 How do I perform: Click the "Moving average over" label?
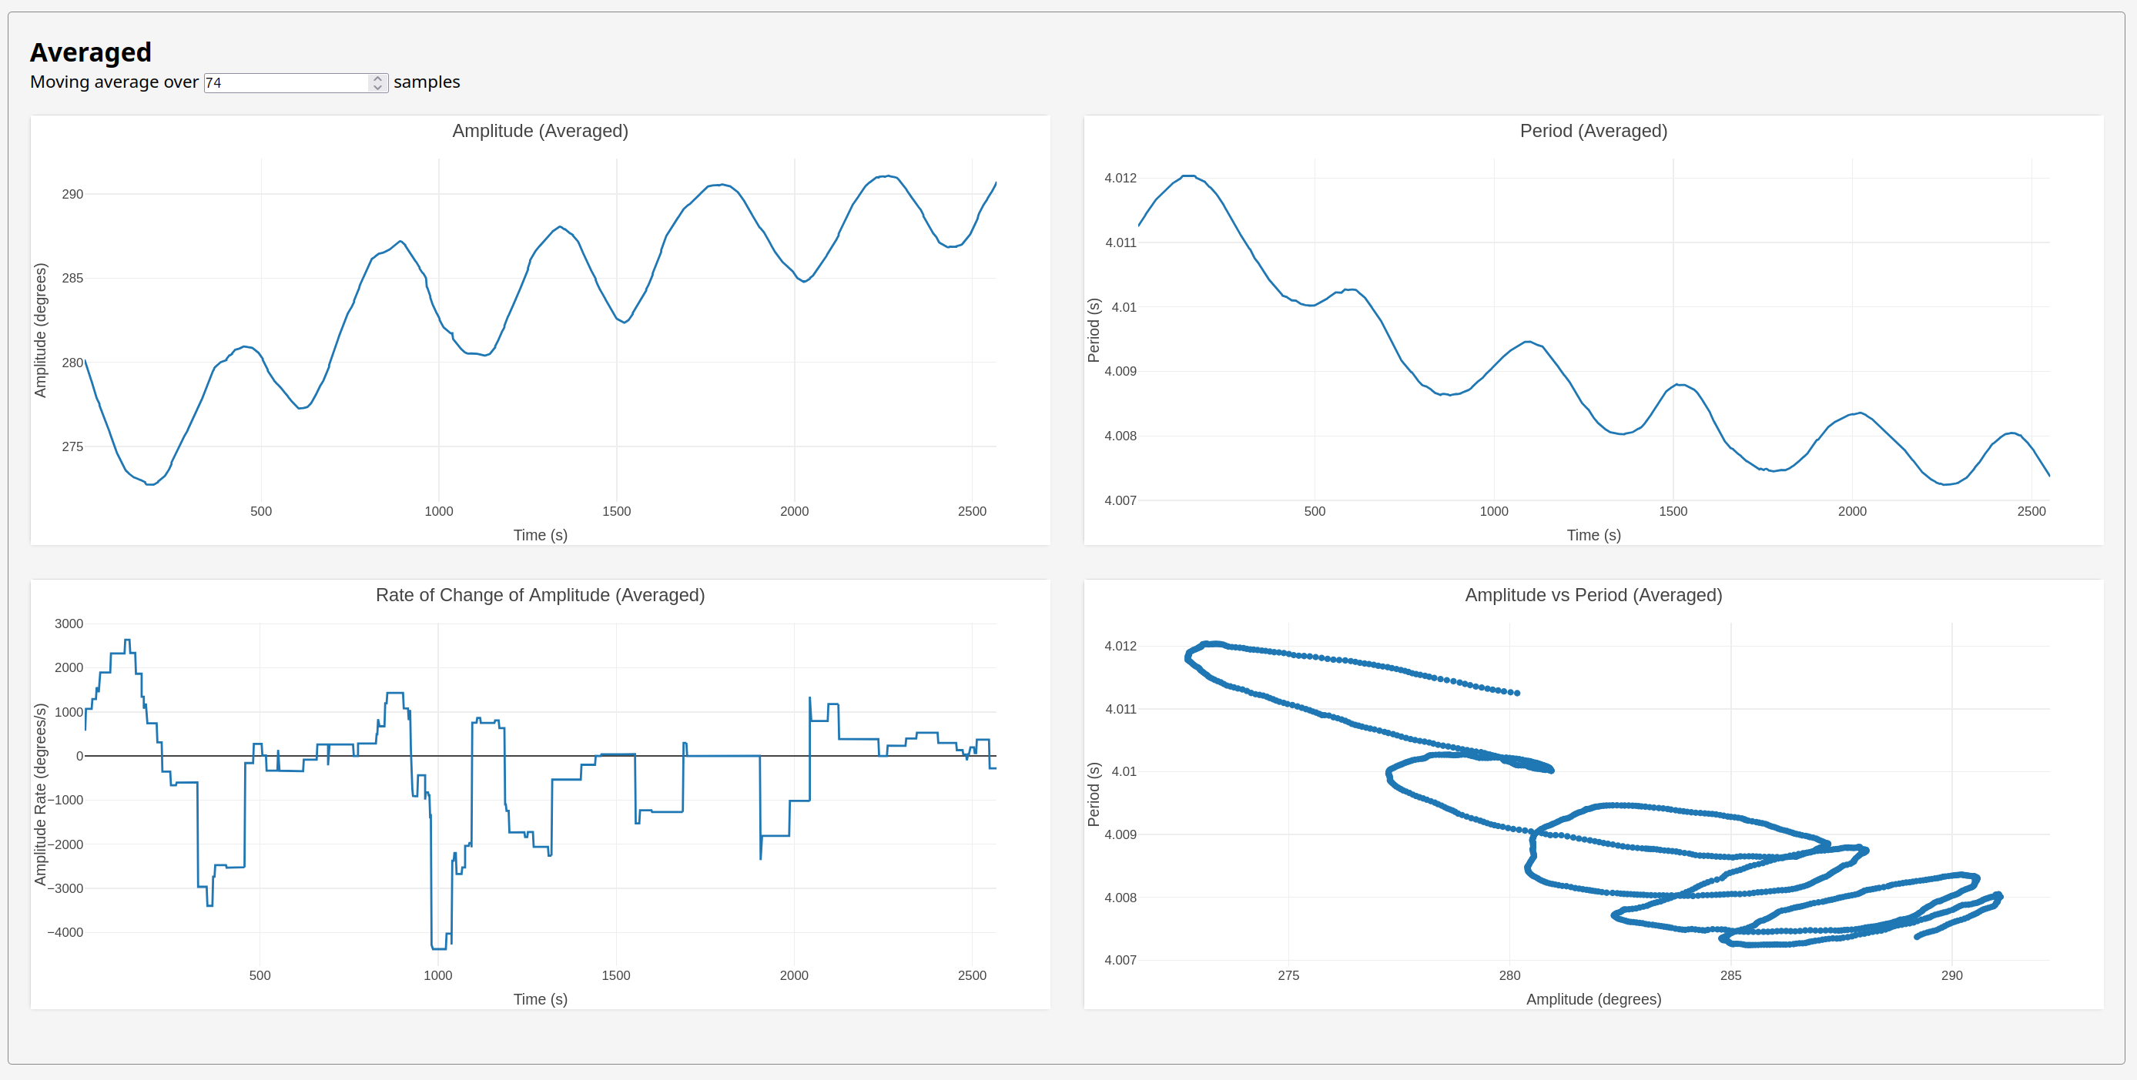115,82
